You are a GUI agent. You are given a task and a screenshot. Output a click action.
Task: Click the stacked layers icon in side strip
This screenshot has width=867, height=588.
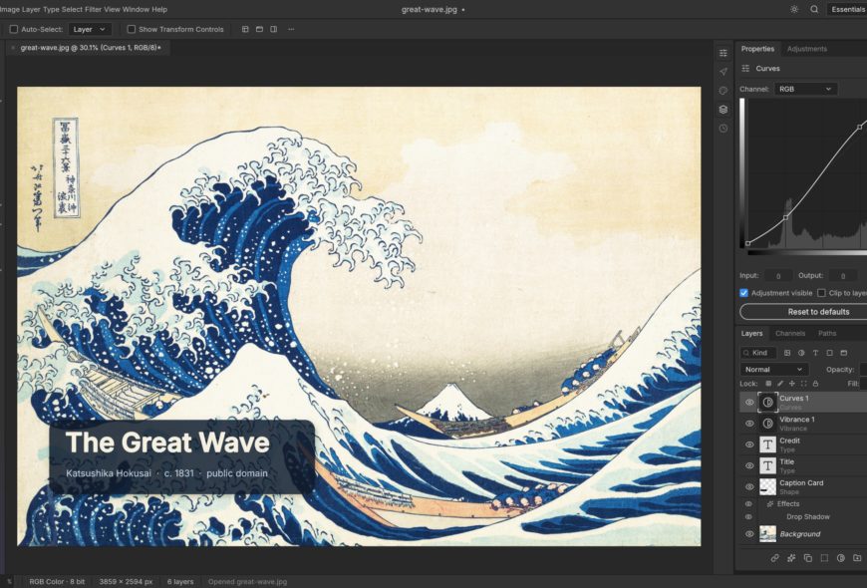click(723, 110)
